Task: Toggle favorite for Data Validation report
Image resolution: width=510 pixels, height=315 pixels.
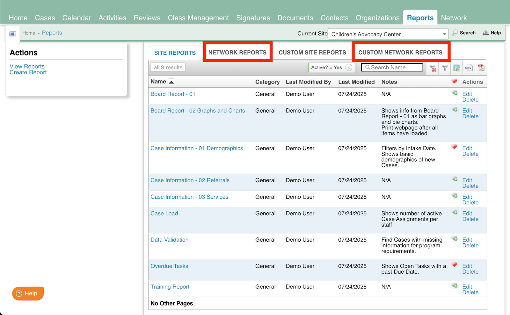Action: [x=455, y=238]
